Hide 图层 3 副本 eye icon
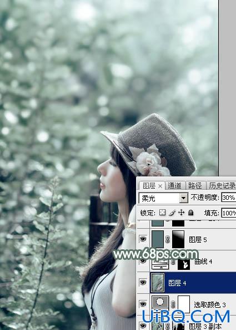Screen dimensions: 236x330 [x=143, y=326]
